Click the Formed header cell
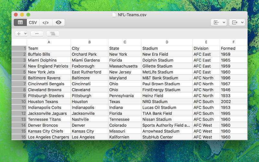This screenshot has height=162, width=259. [233, 48]
